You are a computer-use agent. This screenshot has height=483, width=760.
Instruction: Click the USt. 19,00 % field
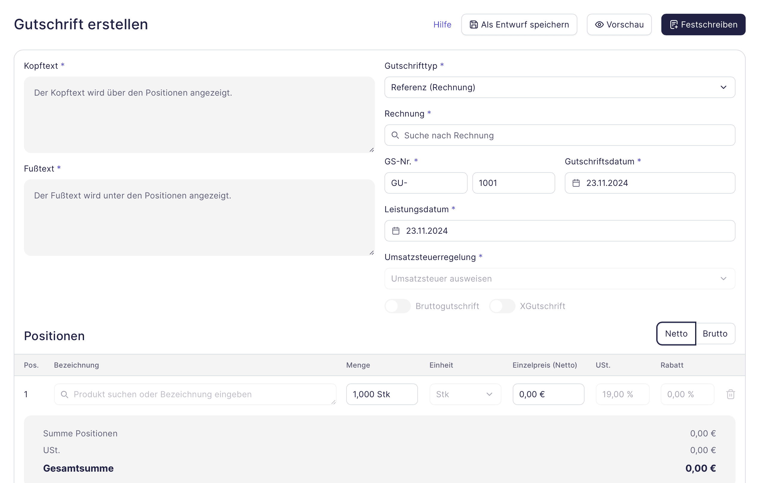pos(622,394)
